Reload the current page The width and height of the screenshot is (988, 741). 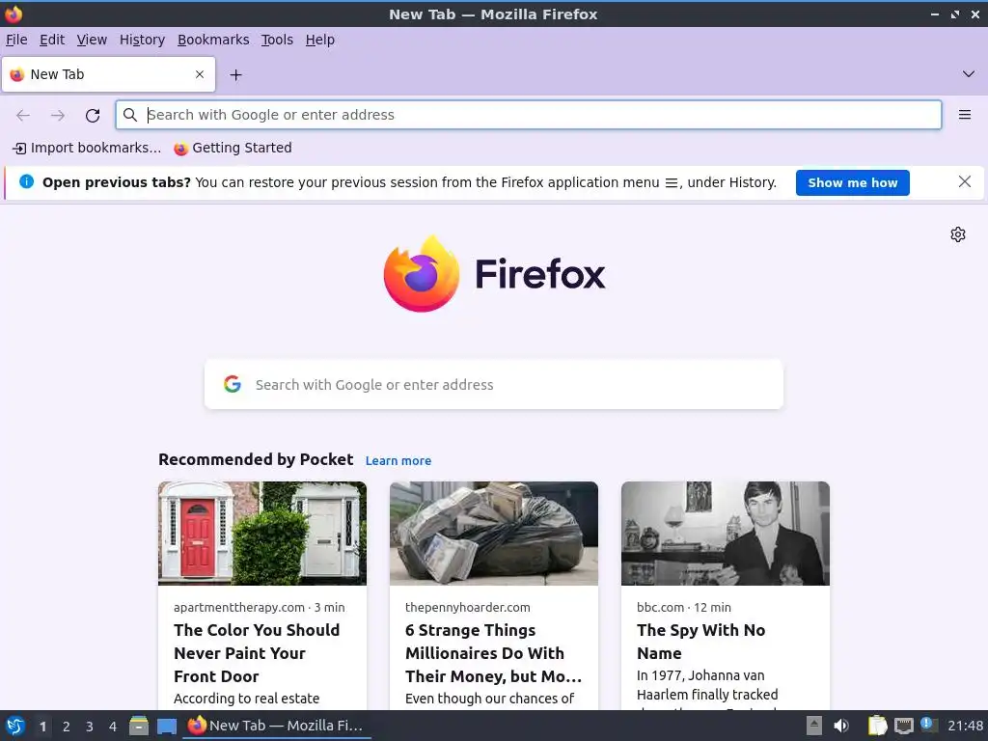(x=93, y=116)
